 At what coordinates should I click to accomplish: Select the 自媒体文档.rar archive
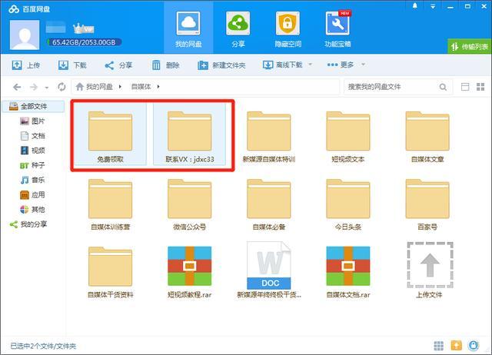tap(348, 272)
